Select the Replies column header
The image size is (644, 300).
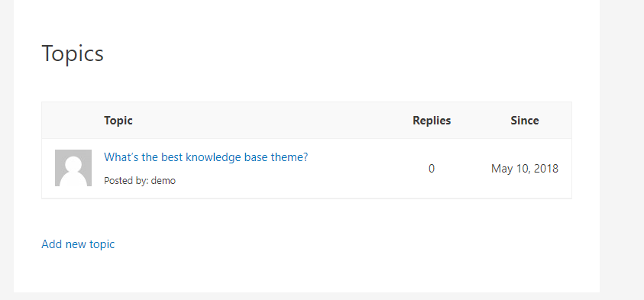point(432,121)
